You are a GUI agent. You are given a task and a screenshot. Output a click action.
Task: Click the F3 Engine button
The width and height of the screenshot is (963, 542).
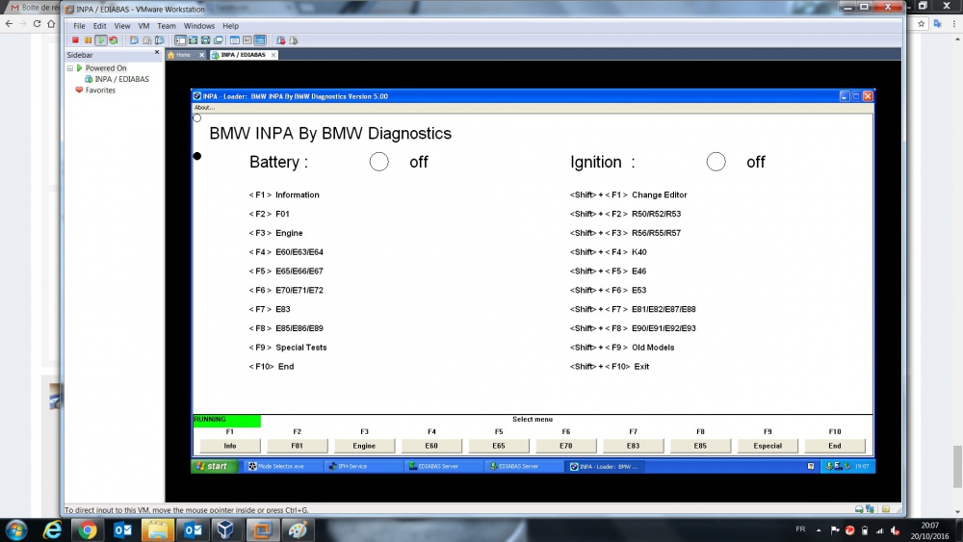(364, 446)
